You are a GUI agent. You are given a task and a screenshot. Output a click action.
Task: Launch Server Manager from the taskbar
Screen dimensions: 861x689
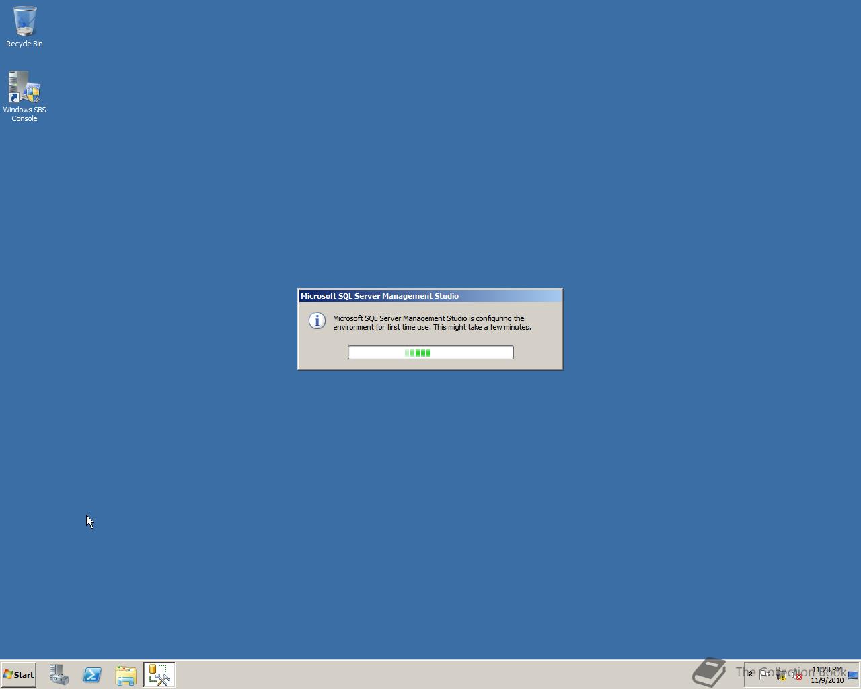click(x=59, y=675)
